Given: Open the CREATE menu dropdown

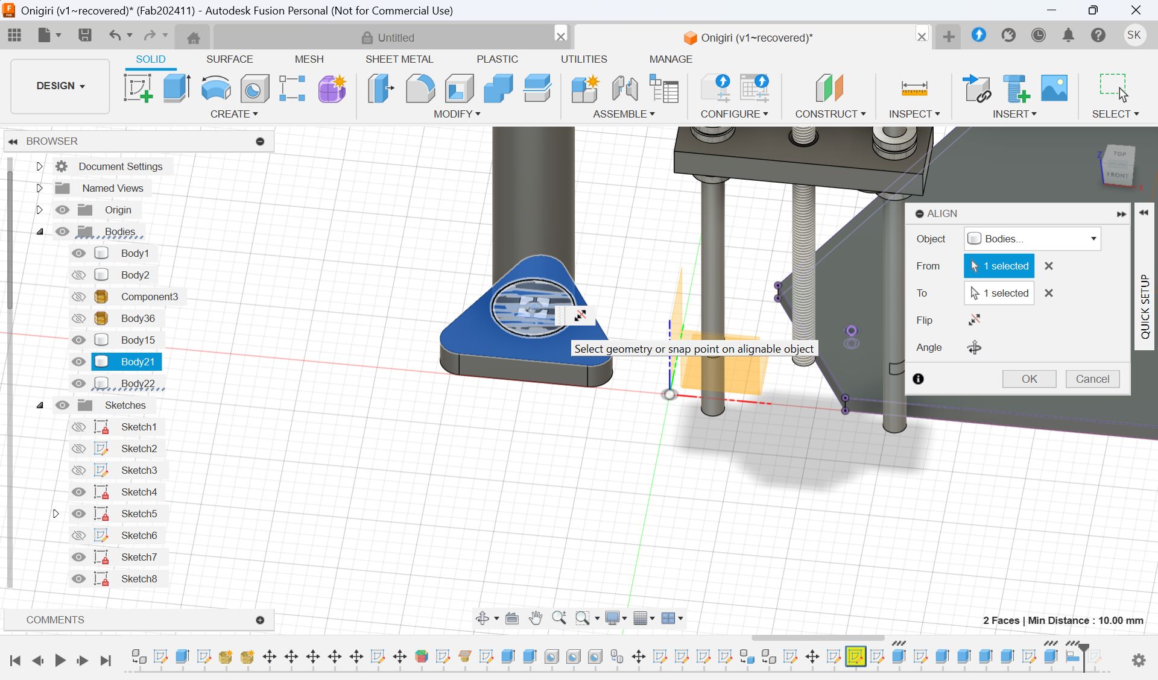Looking at the screenshot, I should [234, 114].
